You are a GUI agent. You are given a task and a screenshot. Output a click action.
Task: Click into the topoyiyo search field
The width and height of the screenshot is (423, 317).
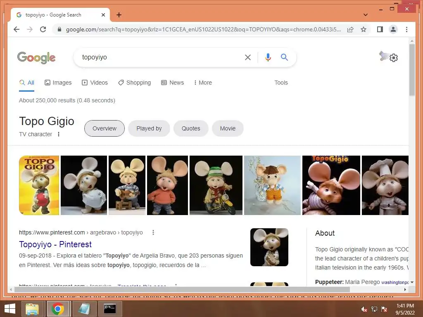(x=159, y=57)
